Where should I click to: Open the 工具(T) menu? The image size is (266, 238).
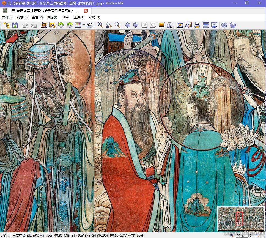click(x=79, y=17)
